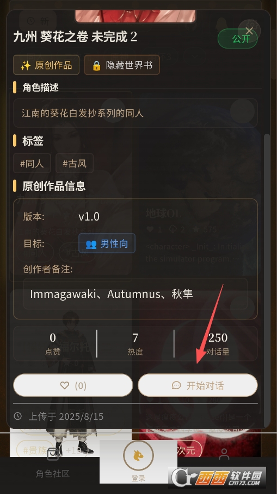
Task: Like the character with heart button
Action: point(73,385)
